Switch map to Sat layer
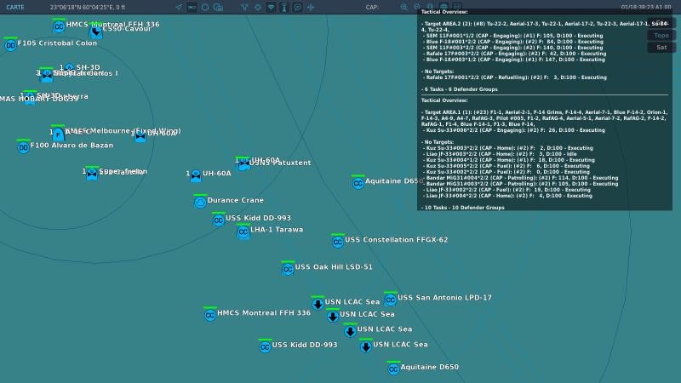Image resolution: width=681 pixels, height=383 pixels. tap(661, 47)
